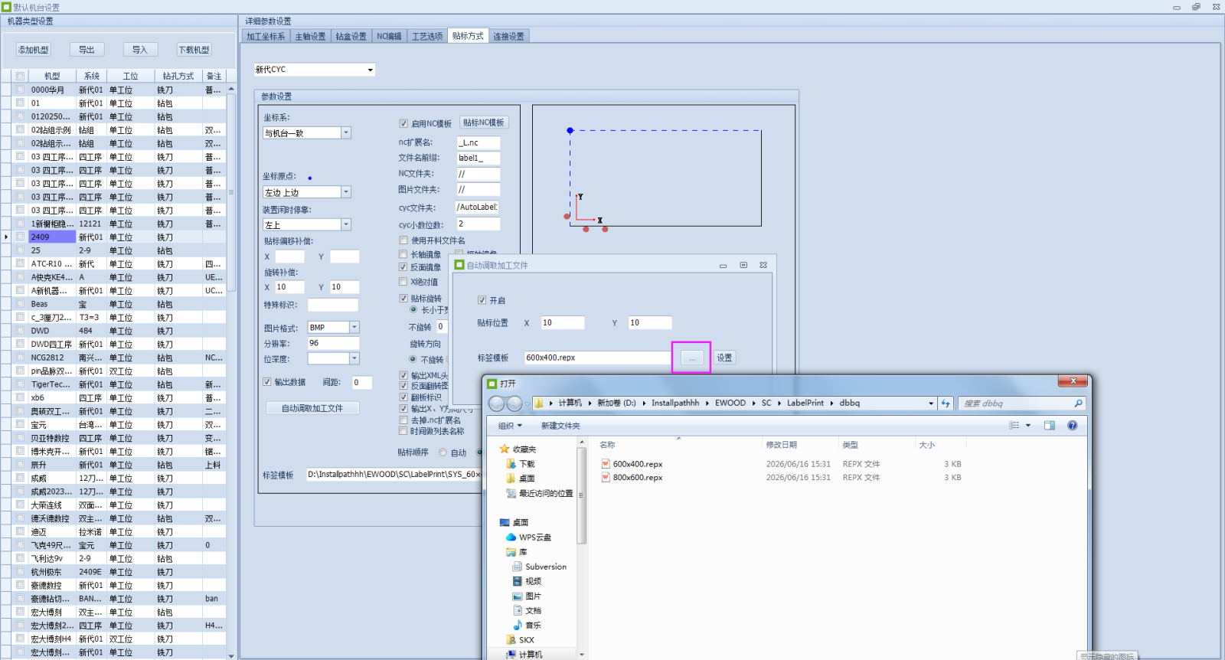Toggle the preview pane icon in the dialog
This screenshot has height=660, width=1225.
[1049, 426]
